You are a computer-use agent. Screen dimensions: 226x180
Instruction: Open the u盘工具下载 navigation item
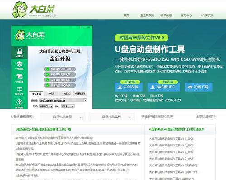click(x=146, y=15)
